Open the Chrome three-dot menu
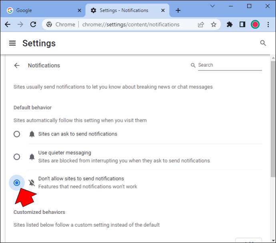276x243 pixels. (x=268, y=24)
